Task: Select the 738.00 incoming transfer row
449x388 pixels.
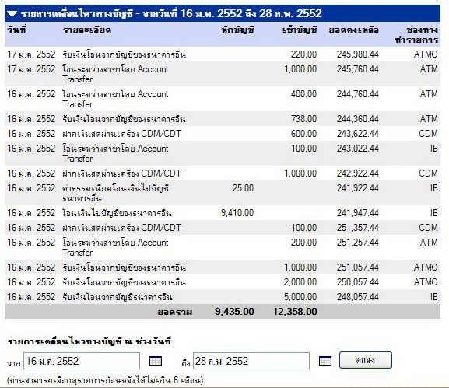Action: 223,119
